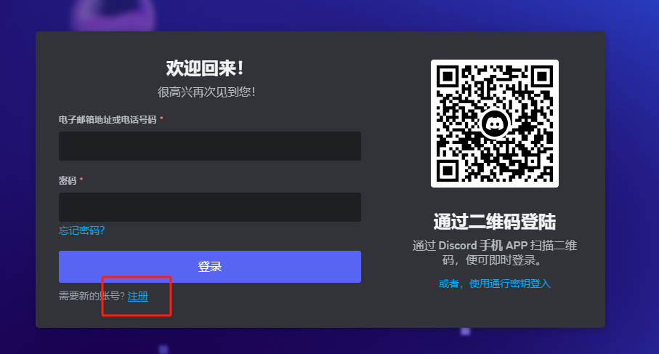This screenshot has height=354, width=659.
Task: Click the 需要新的账号? text
Action: [92, 296]
